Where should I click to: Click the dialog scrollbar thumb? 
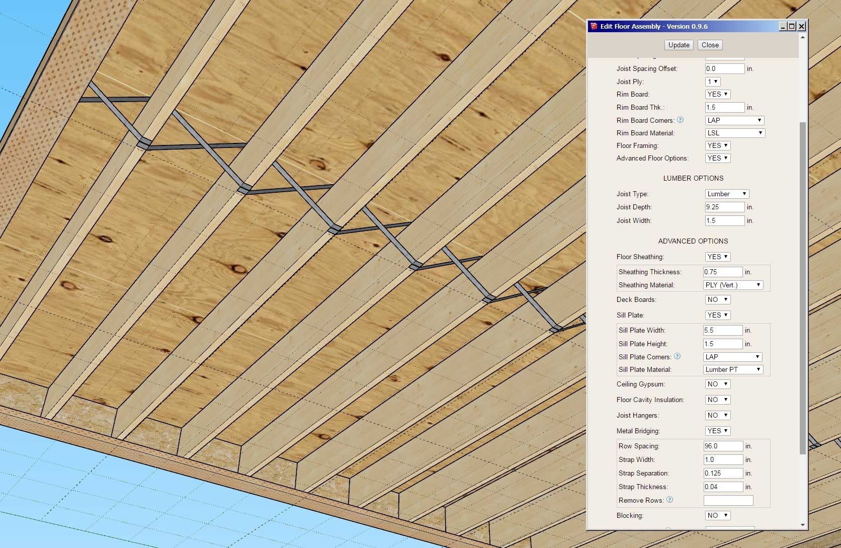(803, 288)
